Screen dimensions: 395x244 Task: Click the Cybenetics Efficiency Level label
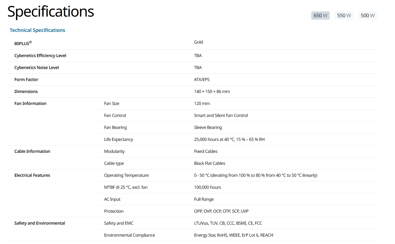point(40,56)
